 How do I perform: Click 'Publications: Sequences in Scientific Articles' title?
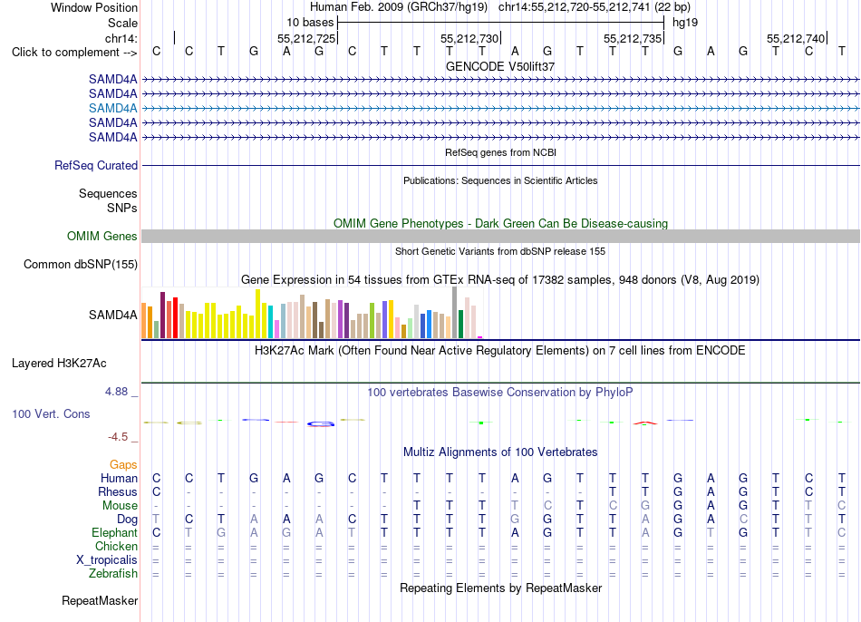coord(500,180)
